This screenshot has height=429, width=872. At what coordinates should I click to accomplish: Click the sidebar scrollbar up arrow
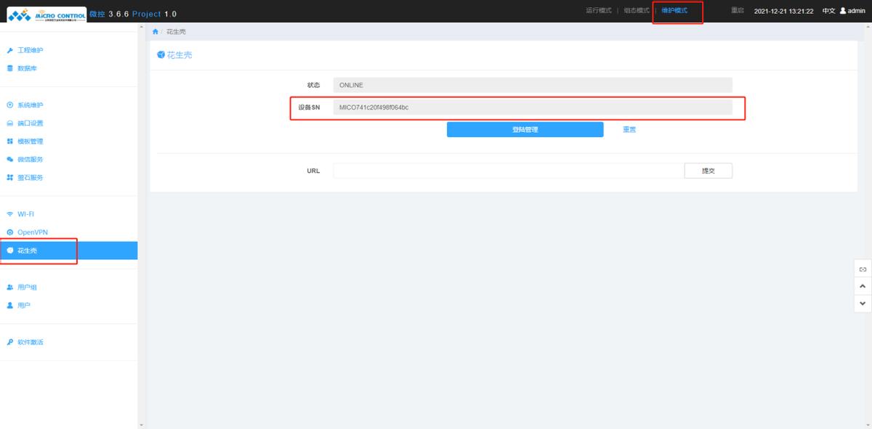click(141, 27)
